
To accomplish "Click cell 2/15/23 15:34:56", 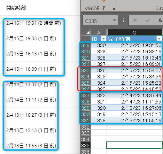I will [134, 77].
